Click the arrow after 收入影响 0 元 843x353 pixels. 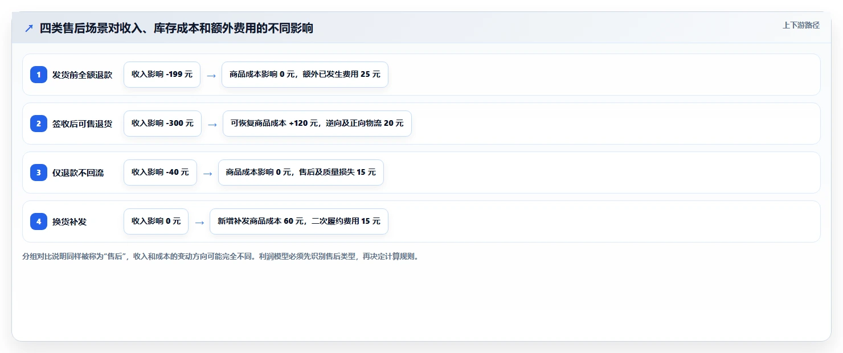199,222
